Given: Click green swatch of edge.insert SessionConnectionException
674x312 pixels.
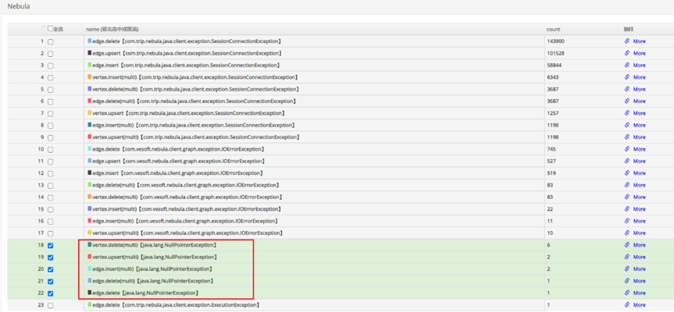Looking at the screenshot, I should [x=90, y=65].
